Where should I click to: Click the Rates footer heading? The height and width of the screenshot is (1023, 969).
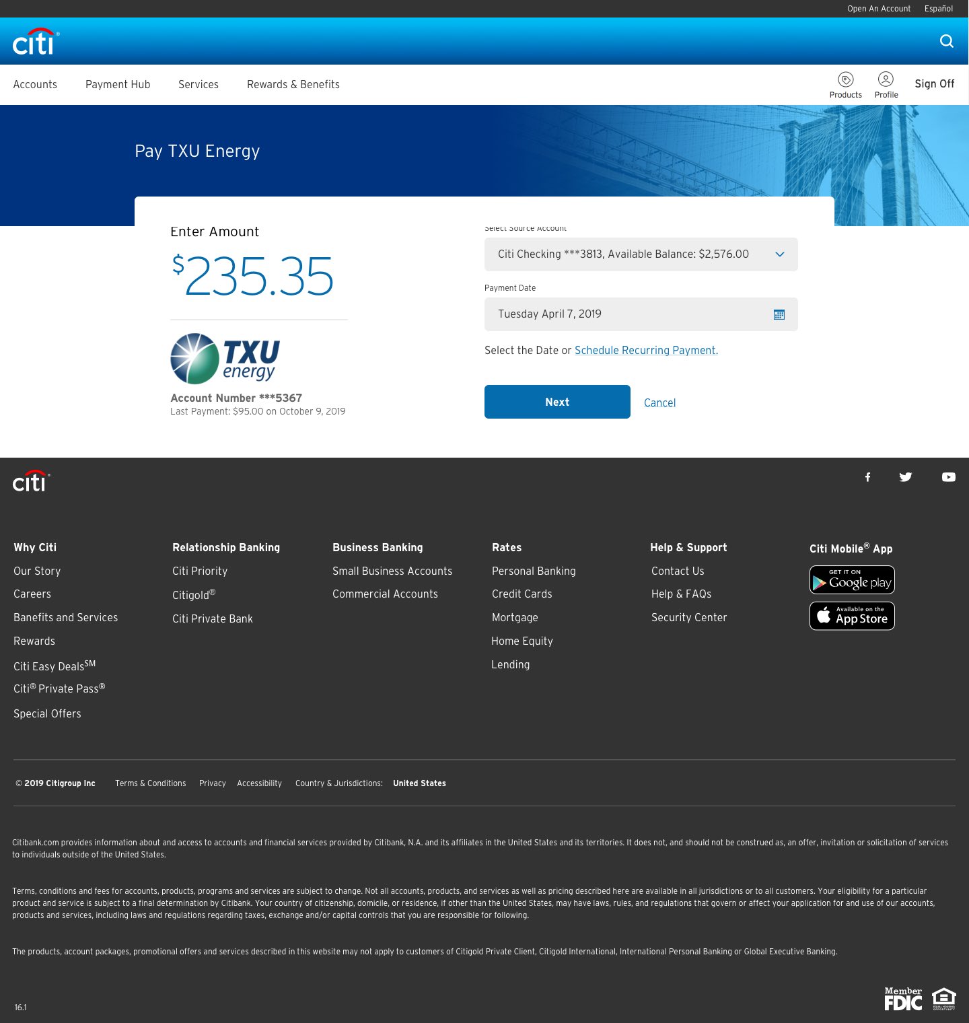(507, 548)
